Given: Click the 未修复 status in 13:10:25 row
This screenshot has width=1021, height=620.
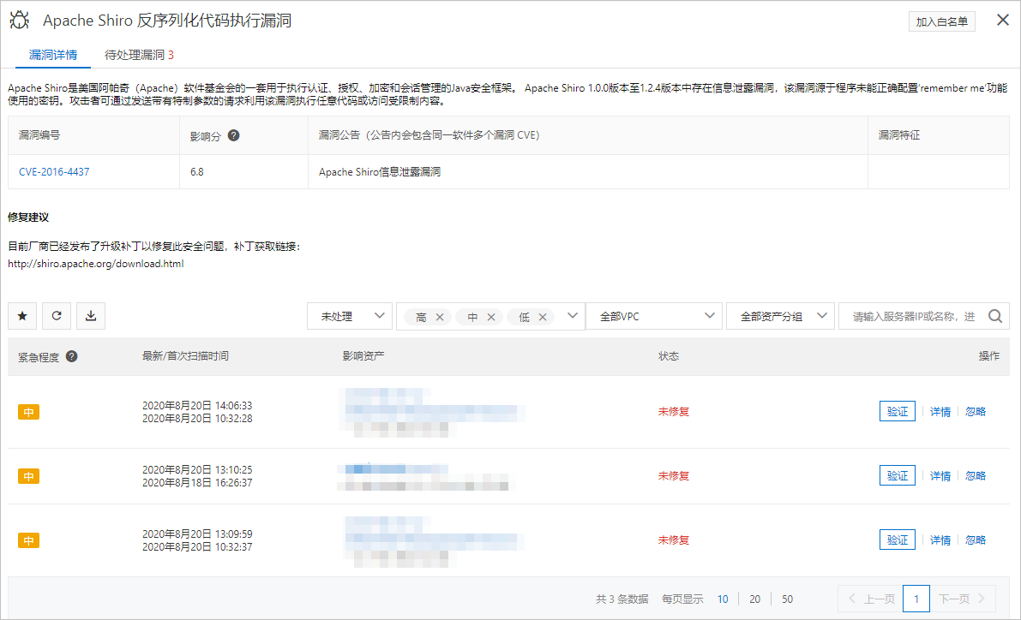Looking at the screenshot, I should 673,476.
